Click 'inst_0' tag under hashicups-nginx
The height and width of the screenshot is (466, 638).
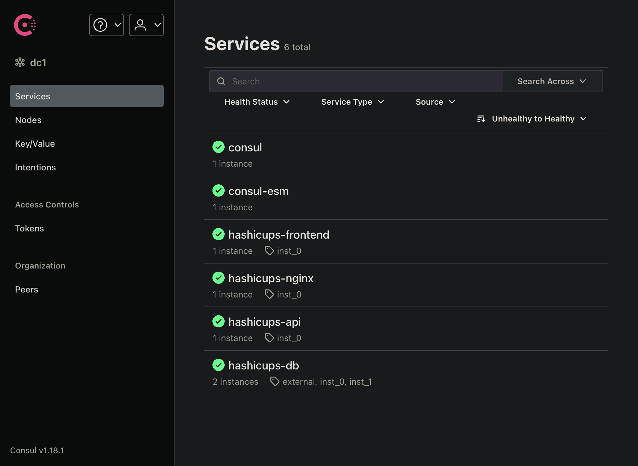point(289,294)
